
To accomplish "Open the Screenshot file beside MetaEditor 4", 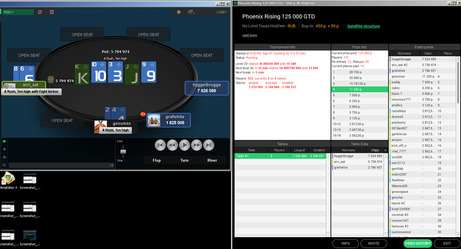I will [30, 181].
